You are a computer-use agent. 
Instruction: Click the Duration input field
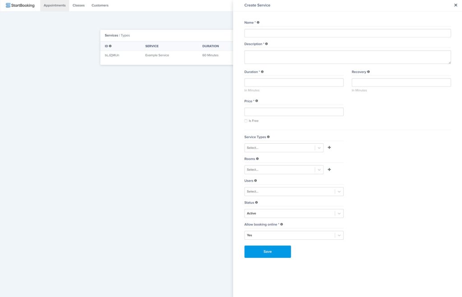294,82
